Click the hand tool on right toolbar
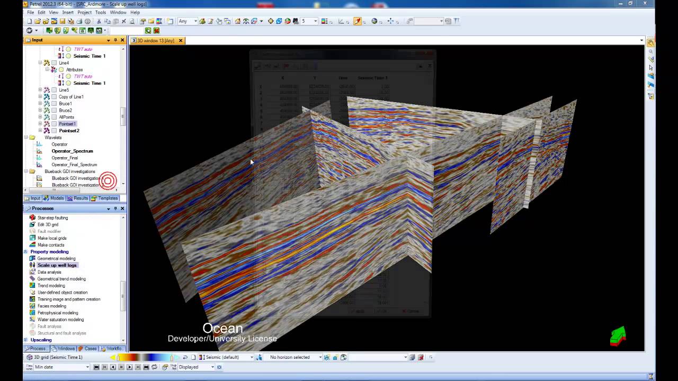This screenshot has height=381, width=678. coord(650,42)
